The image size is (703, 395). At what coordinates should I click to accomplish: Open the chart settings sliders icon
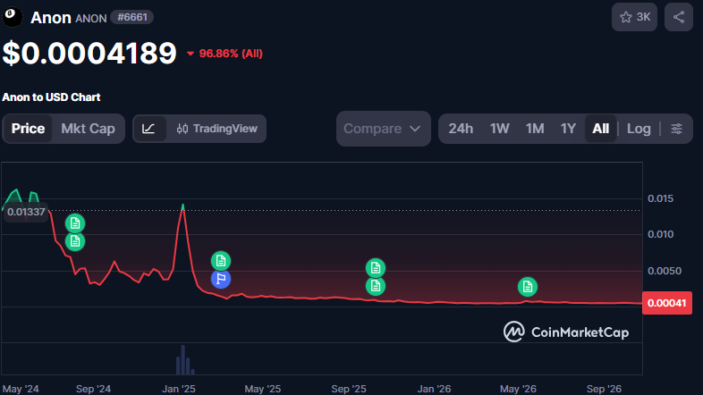pyautogui.click(x=676, y=129)
